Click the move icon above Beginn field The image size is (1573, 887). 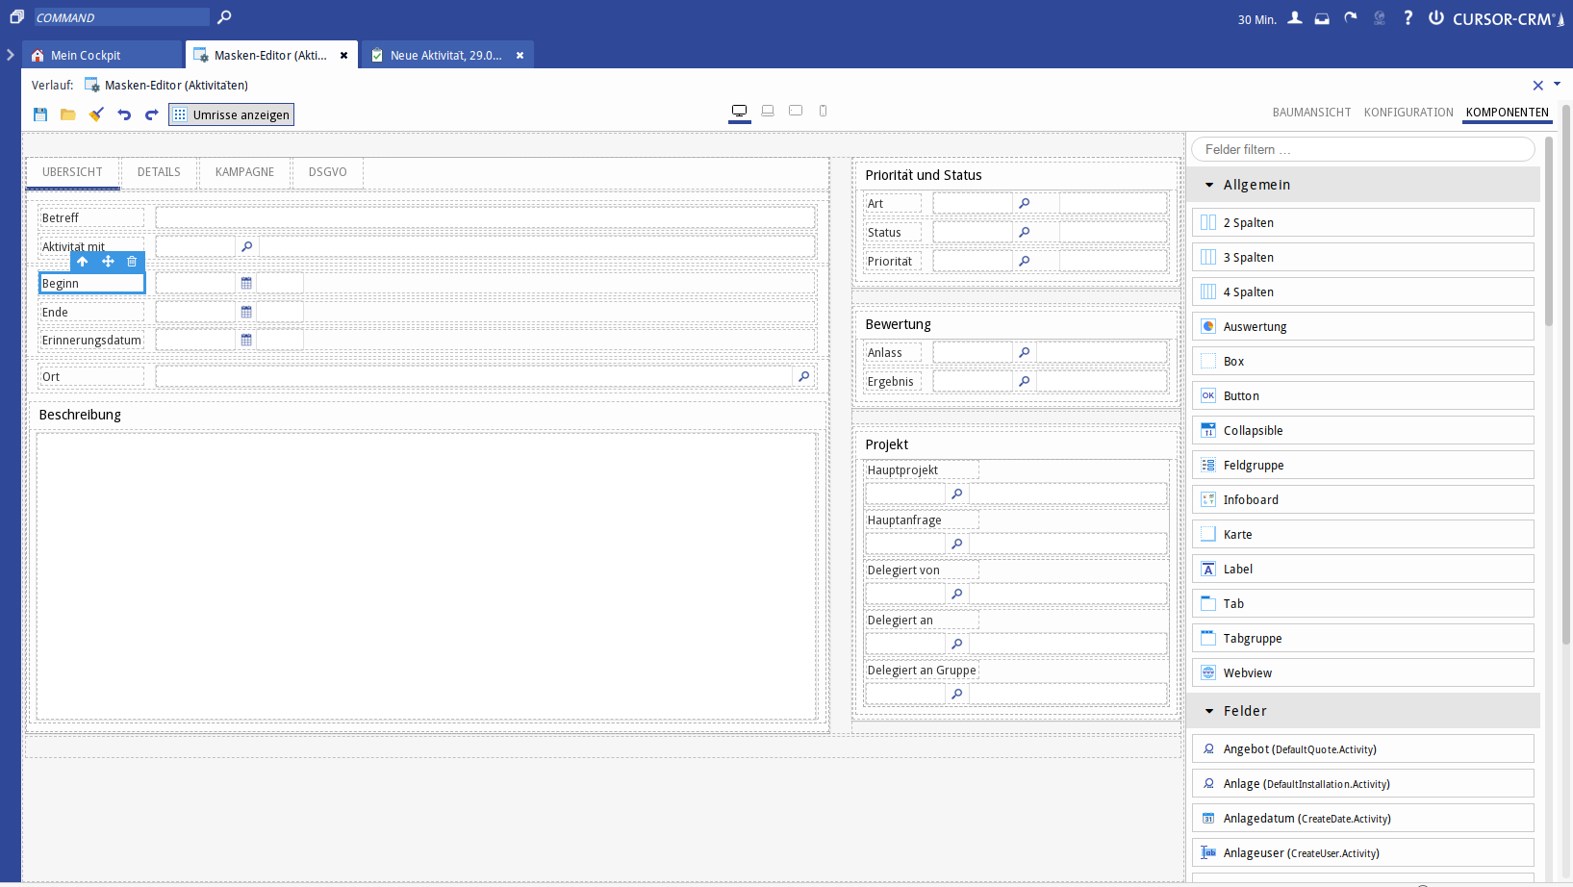pyautogui.click(x=108, y=262)
